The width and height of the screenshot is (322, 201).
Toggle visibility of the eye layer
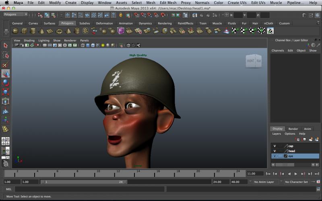275,156
